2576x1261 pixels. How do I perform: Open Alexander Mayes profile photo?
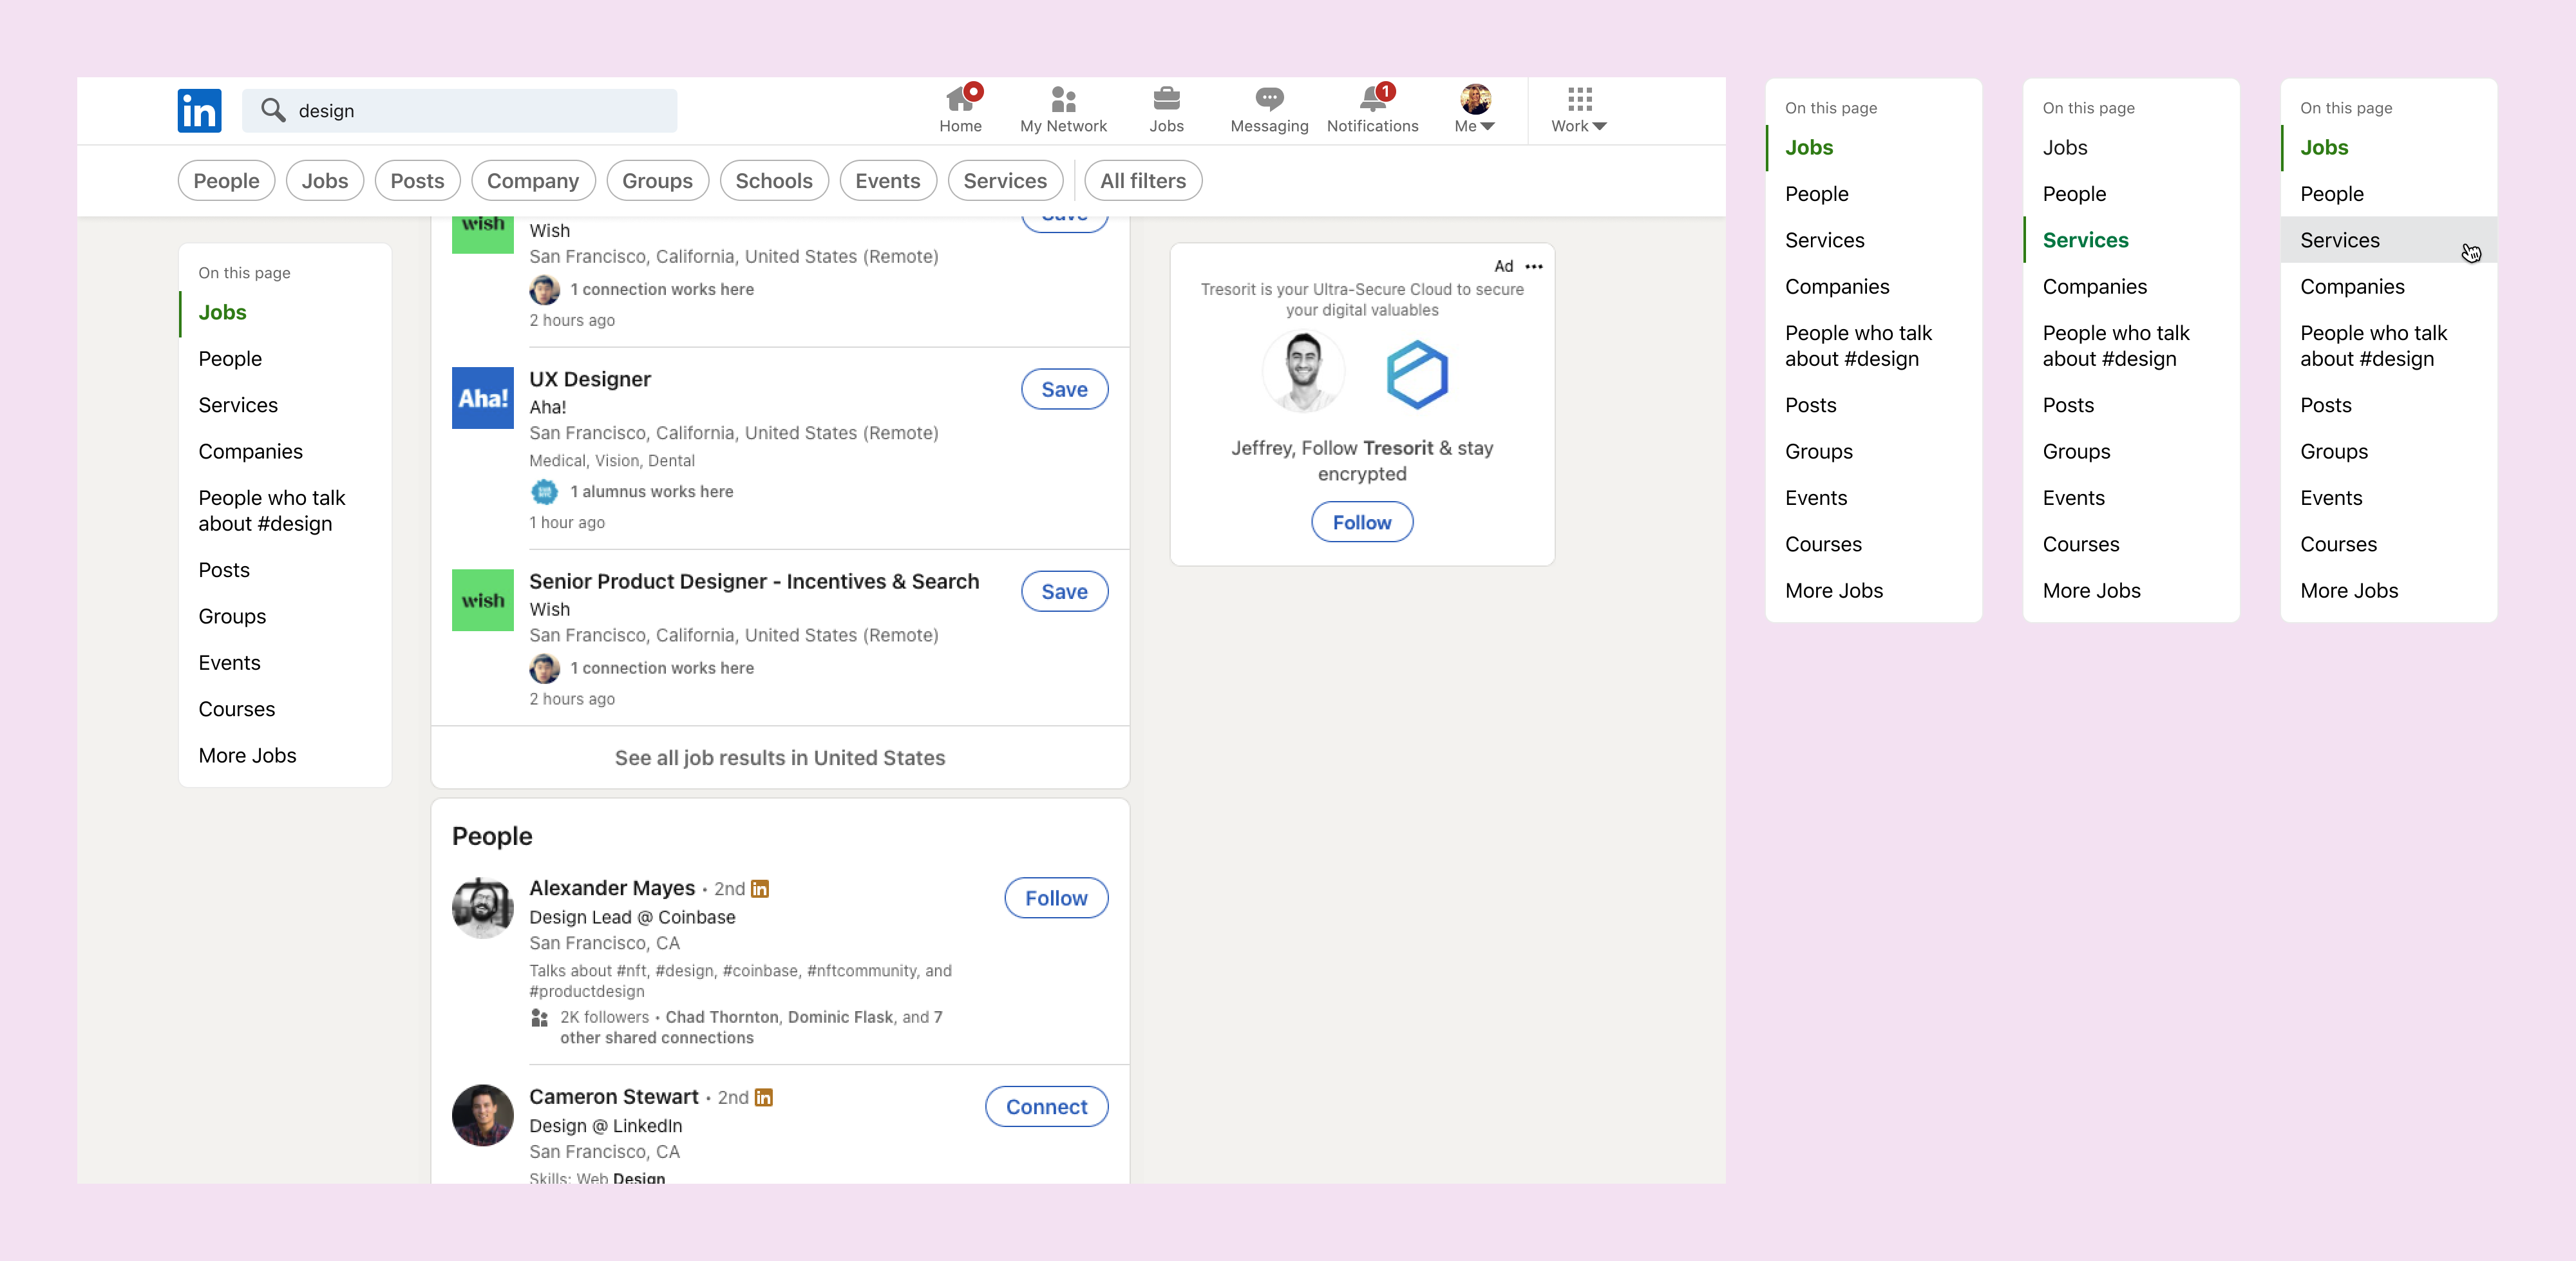point(482,908)
